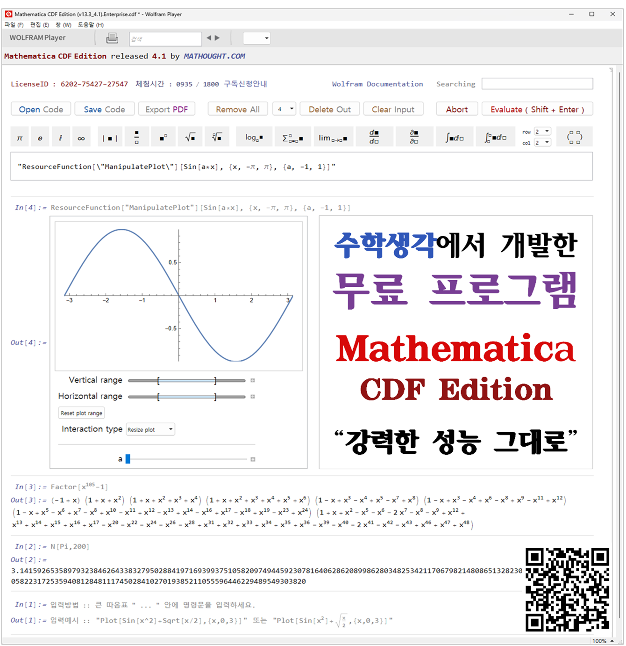626x646 pixels.
Task: Insert fraction template
Action: pos(136,138)
